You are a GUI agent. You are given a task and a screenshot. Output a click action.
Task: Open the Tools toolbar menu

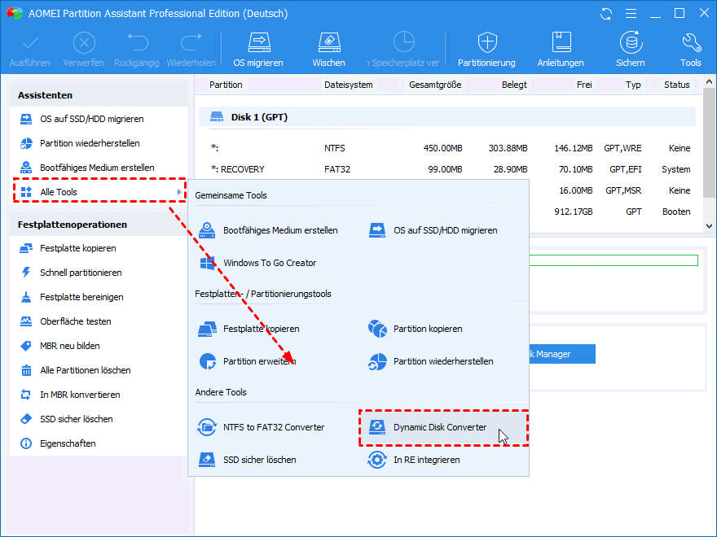point(690,50)
